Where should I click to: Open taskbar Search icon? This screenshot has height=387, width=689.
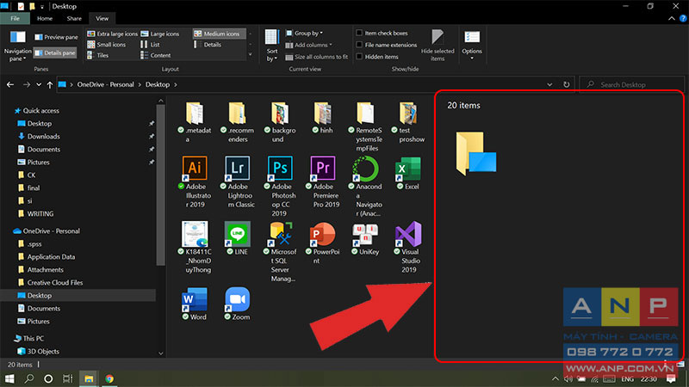click(x=29, y=378)
